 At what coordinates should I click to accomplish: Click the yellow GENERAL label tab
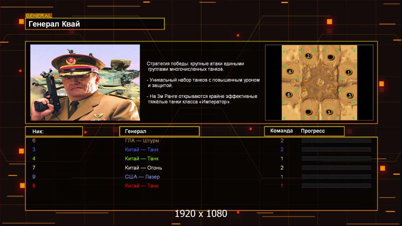coord(39,15)
